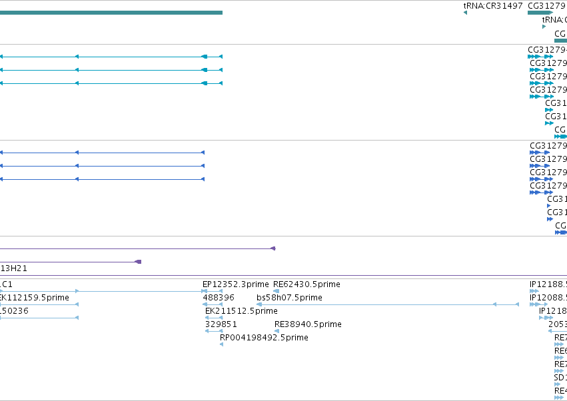Select the small teal arrow under tRNA:CR31497
567x401 pixels.
pyautogui.click(x=465, y=13)
